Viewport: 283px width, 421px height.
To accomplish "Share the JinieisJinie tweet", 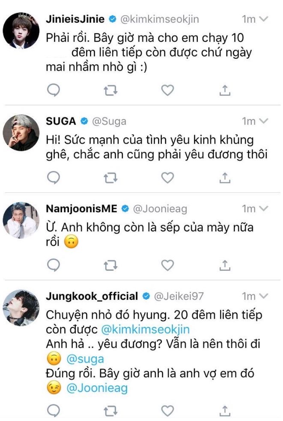I will click(225, 90).
